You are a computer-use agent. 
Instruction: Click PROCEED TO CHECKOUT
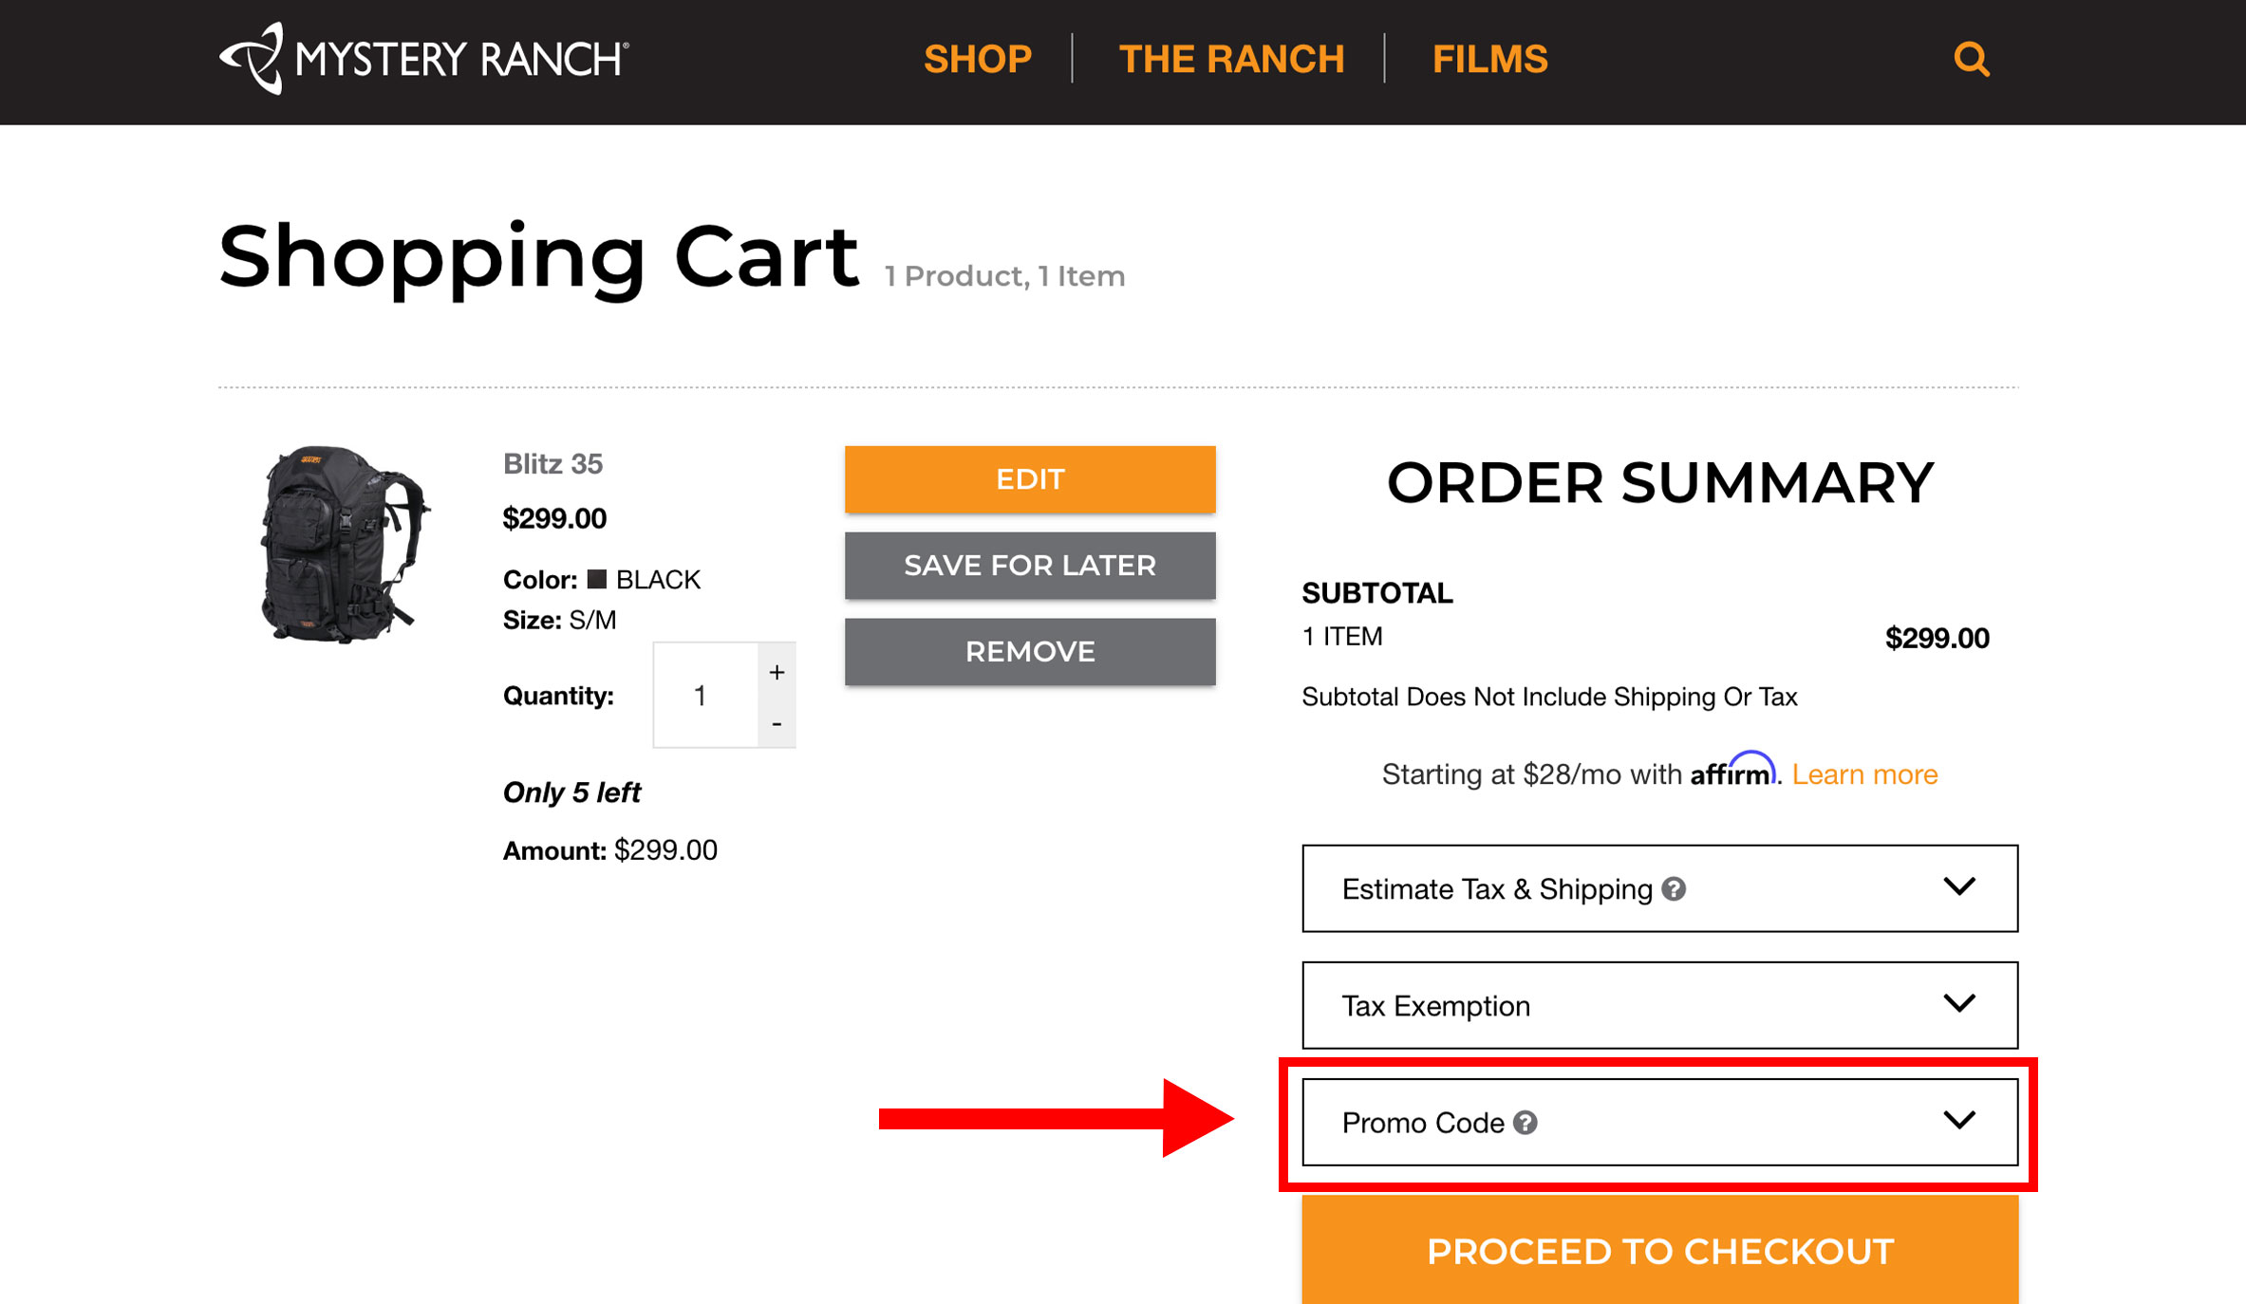click(x=1659, y=1251)
